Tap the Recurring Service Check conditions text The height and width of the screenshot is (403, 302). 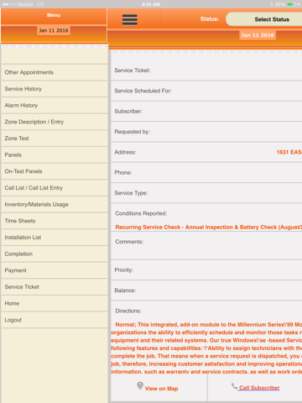tap(209, 228)
